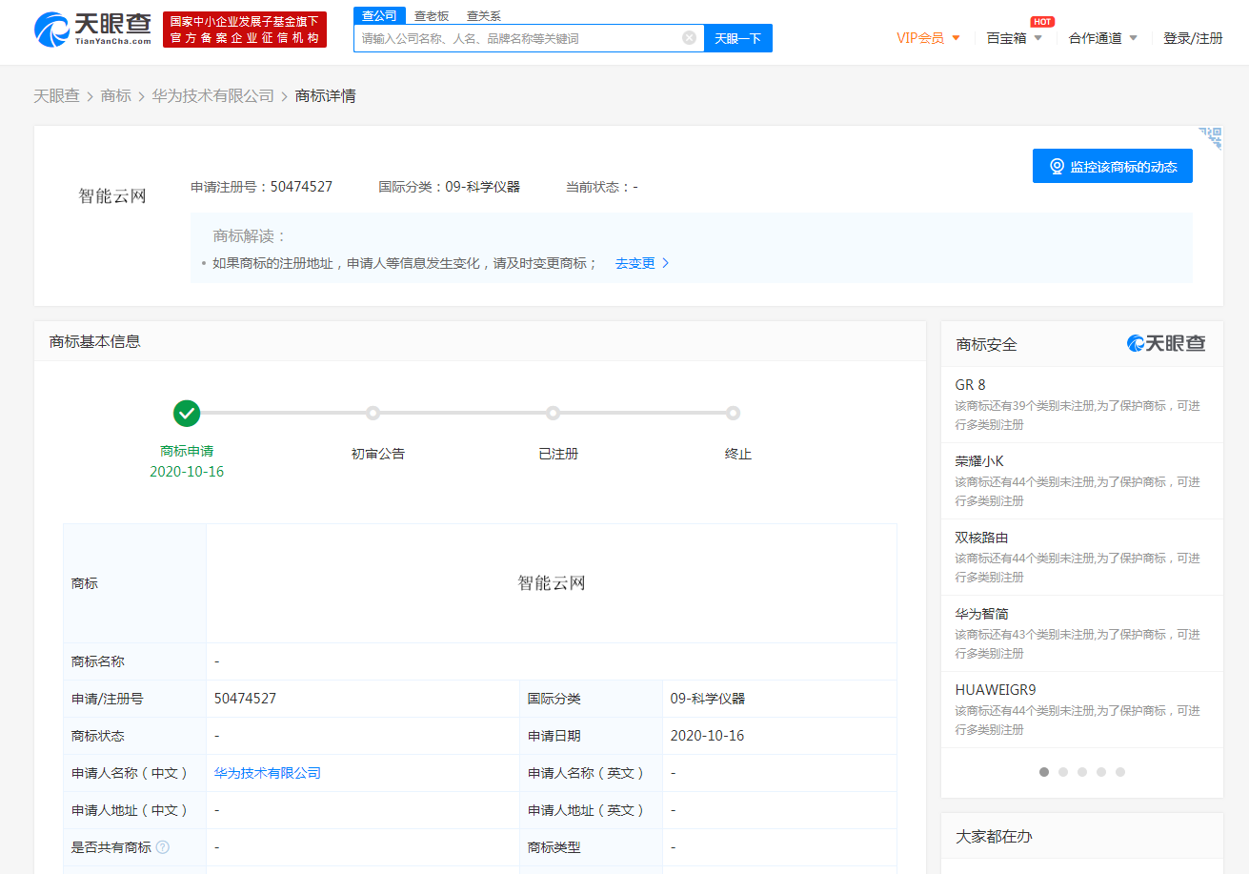Click the 天眼一下 search button
This screenshot has width=1249, height=874.
[x=738, y=38]
